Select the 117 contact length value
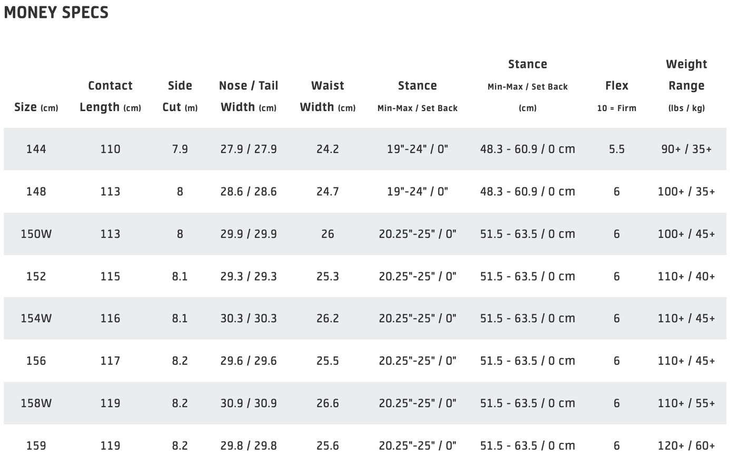Image resolution: width=738 pixels, height=473 pixels. (x=110, y=361)
